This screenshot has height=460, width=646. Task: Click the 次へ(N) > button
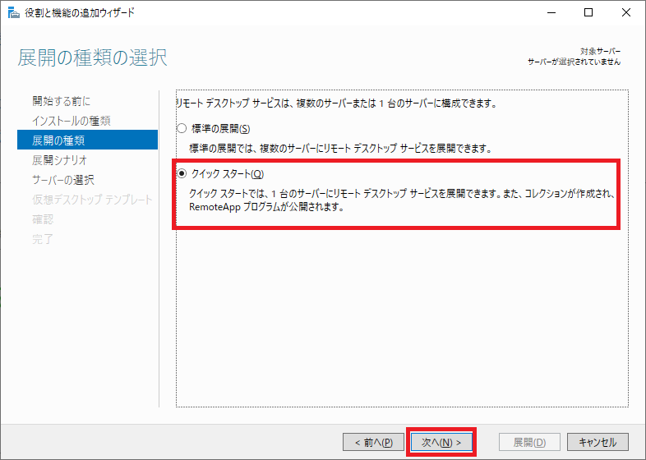[441, 442]
